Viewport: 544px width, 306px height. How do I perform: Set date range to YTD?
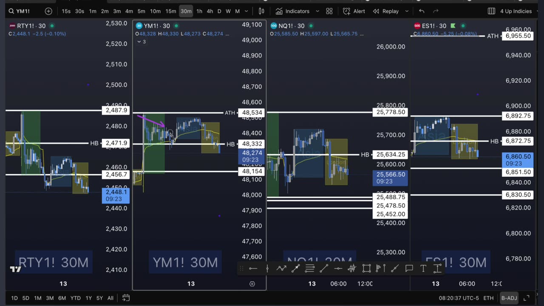pyautogui.click(x=76, y=298)
